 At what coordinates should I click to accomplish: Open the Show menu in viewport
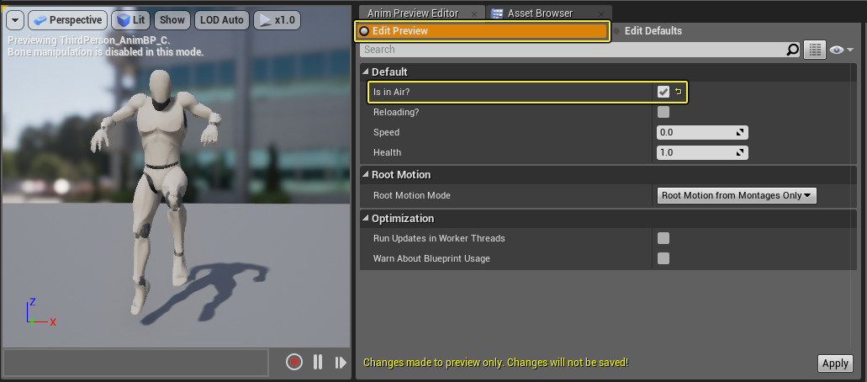click(x=172, y=20)
